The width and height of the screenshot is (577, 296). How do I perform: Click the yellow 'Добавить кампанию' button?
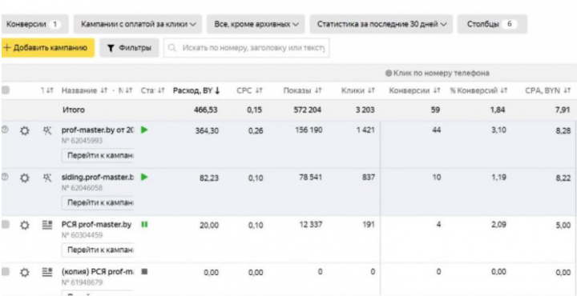(47, 48)
